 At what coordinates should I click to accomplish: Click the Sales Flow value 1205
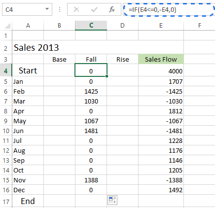161,170
